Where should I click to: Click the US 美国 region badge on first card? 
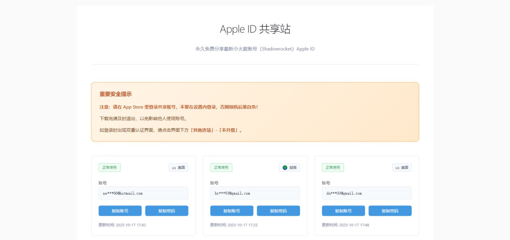[178, 167]
